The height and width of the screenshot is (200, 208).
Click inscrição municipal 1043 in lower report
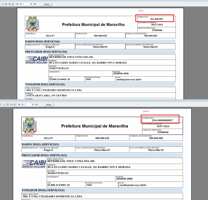coord(89,185)
